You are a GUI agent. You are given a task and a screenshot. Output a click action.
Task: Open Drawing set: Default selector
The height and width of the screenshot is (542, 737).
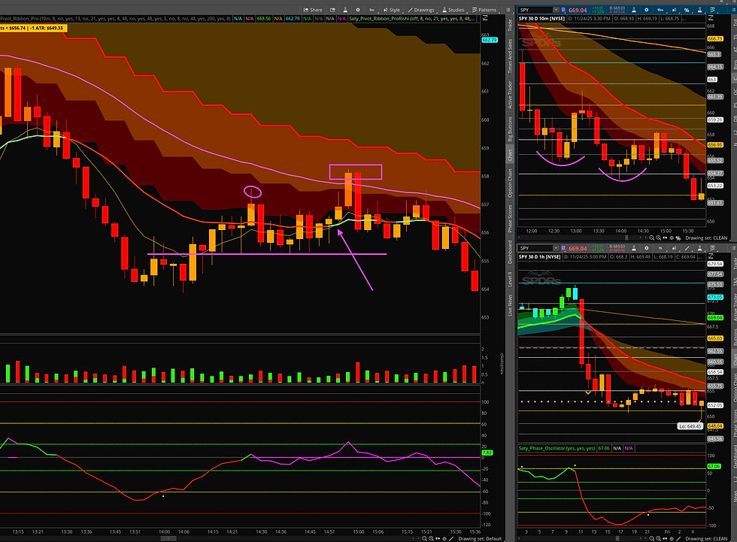480,539
